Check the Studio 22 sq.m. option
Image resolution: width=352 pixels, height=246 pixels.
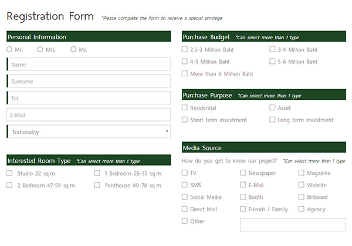point(9,173)
